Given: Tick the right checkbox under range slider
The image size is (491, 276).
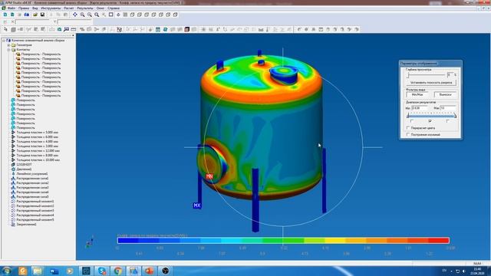Looking at the screenshot, I should point(448,121).
